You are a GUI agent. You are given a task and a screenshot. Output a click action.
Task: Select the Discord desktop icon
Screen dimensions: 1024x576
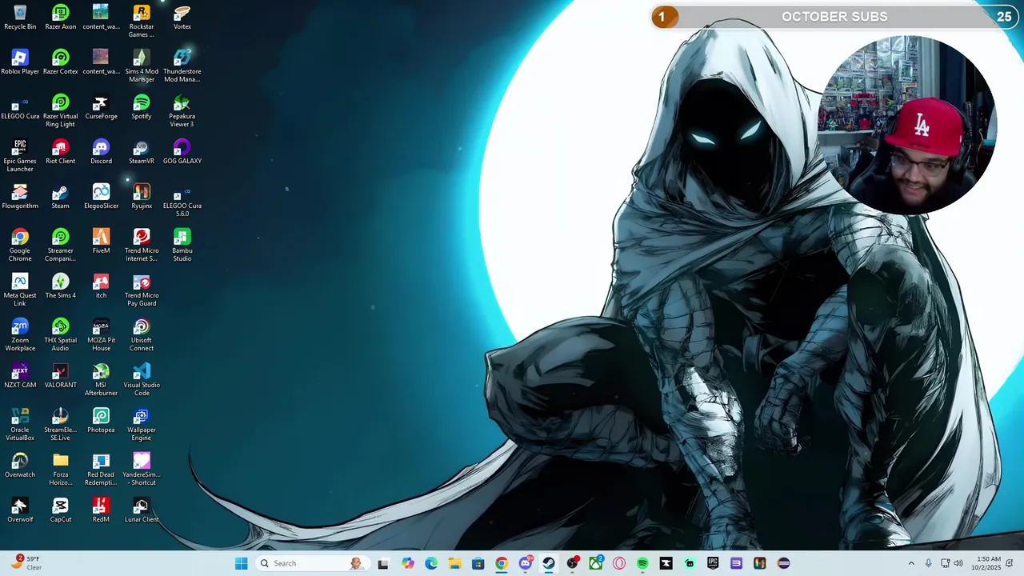[x=101, y=151]
